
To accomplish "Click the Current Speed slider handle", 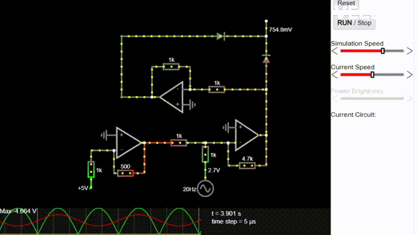I will tap(372, 74).
